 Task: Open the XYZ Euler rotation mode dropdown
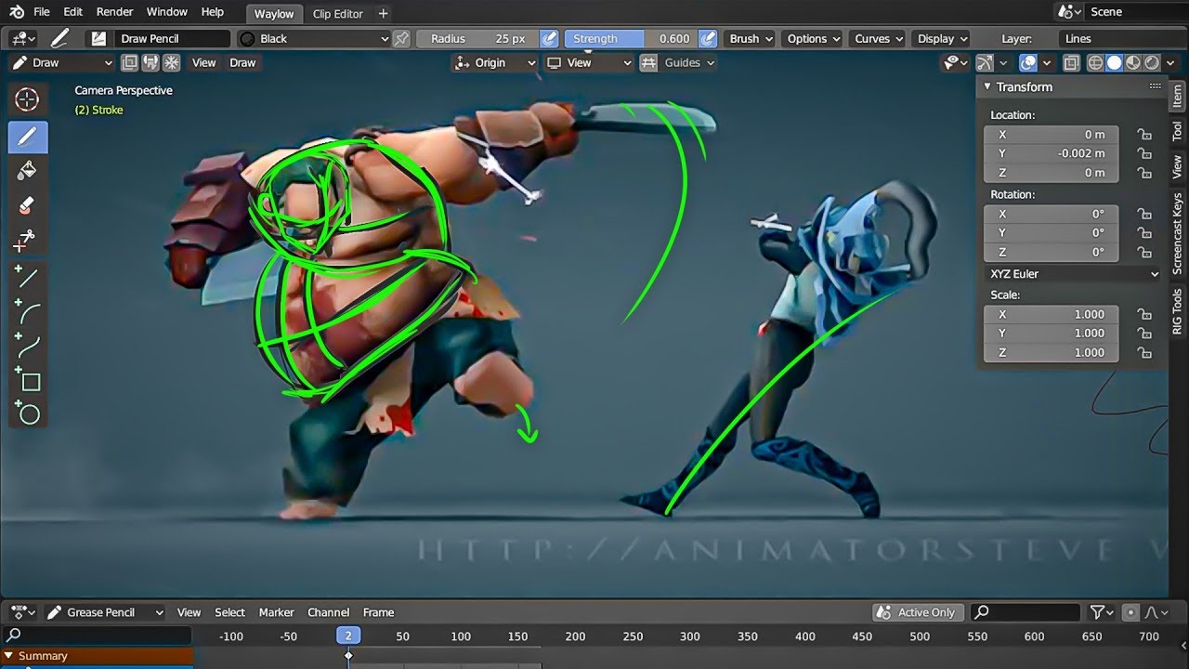point(1071,273)
